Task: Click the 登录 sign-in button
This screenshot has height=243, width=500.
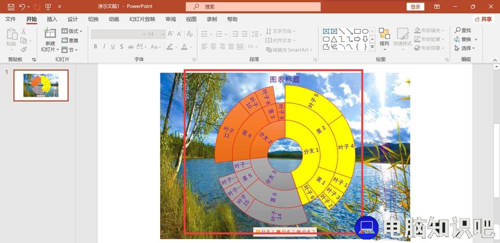Action: click(x=415, y=6)
